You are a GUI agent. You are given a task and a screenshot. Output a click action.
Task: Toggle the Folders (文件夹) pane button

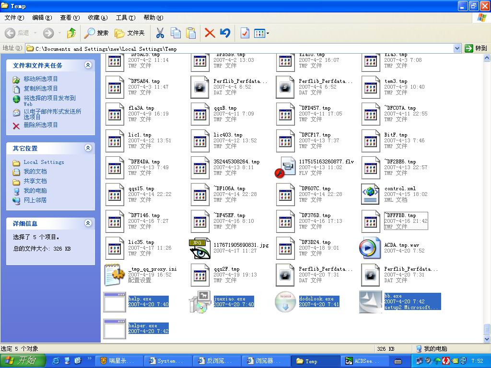129,33
